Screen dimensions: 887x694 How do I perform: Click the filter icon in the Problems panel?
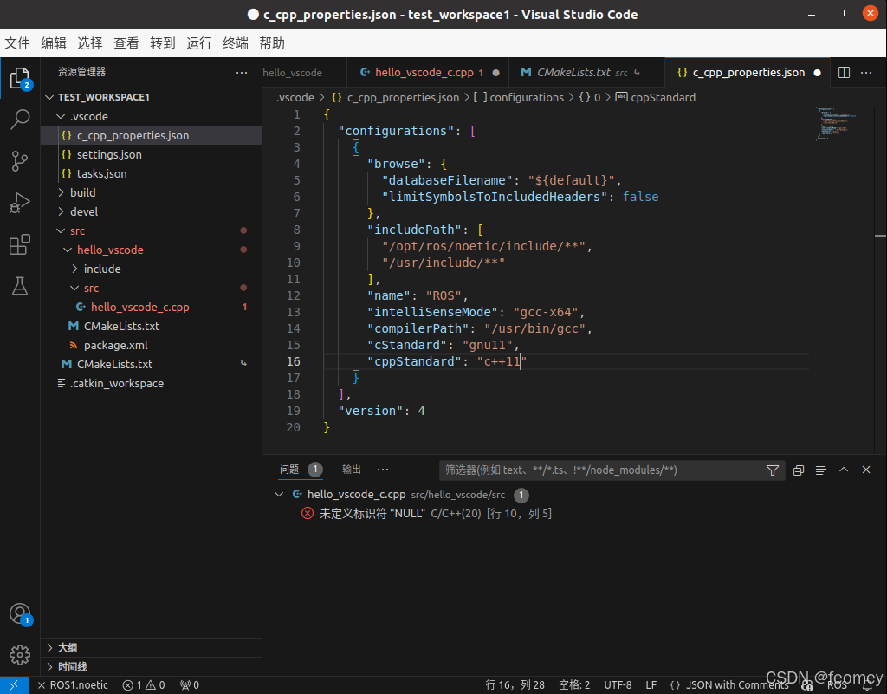[772, 470]
